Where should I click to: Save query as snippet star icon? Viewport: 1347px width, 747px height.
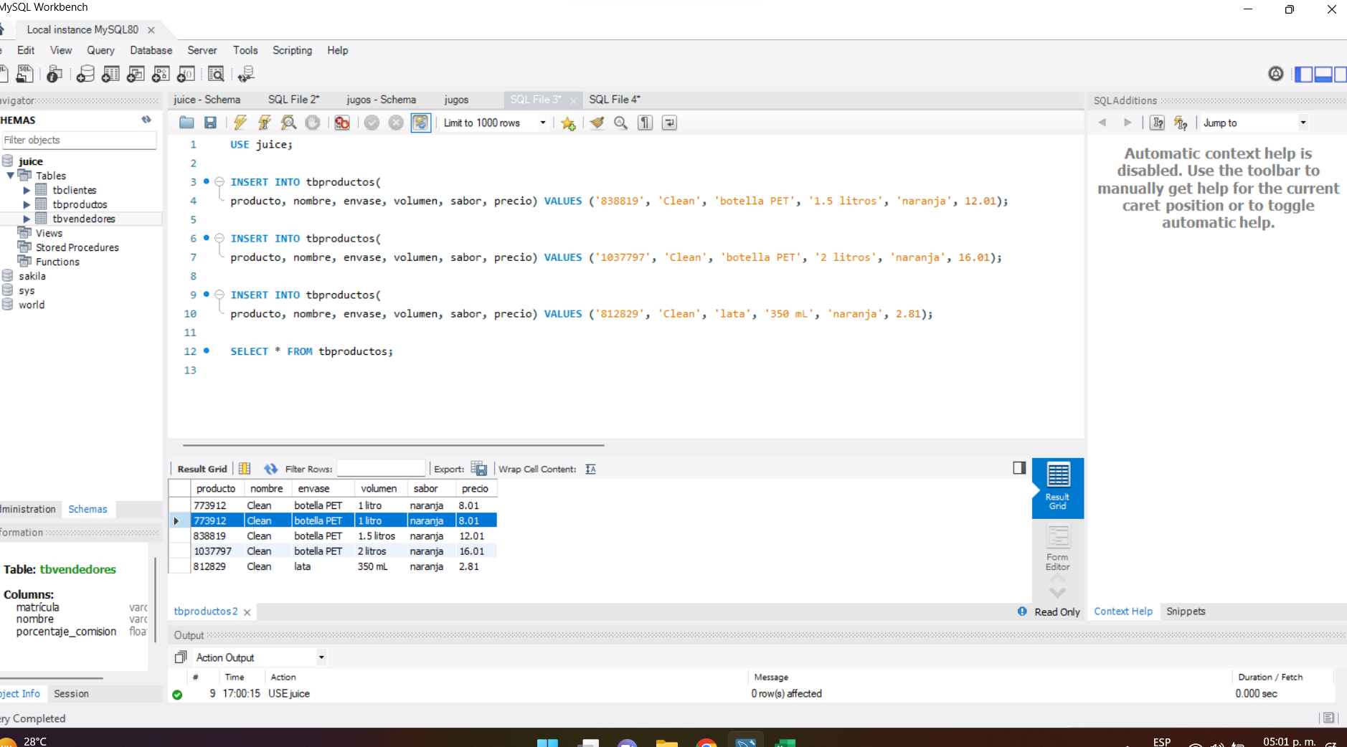pos(568,123)
